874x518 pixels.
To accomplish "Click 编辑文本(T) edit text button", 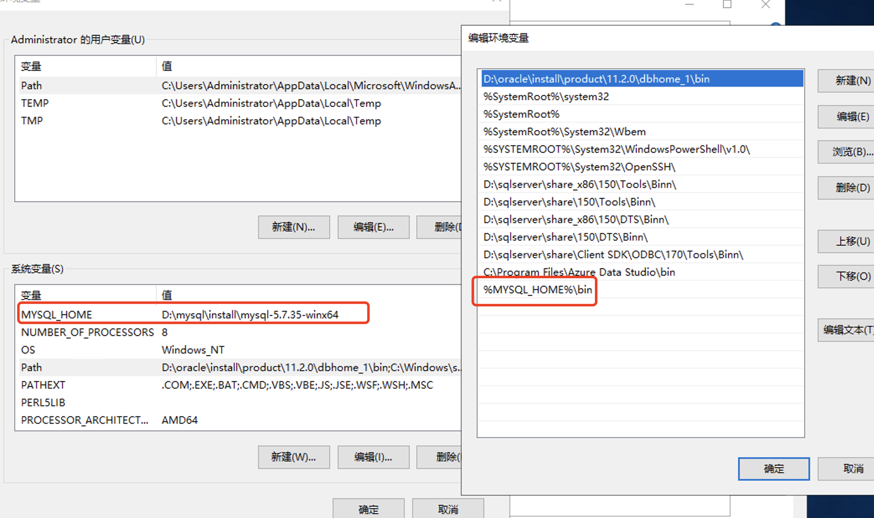I will [x=846, y=330].
